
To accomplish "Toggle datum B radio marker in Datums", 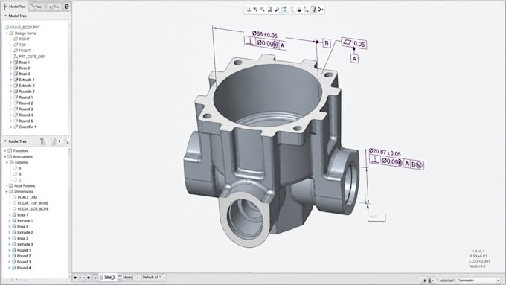I will pos(15,174).
